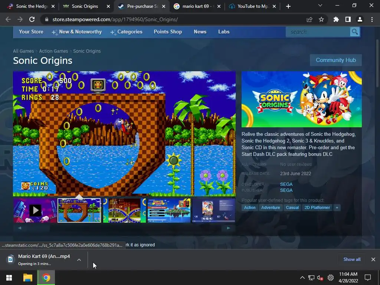Select the Anniversary Mode menu thumbnail
This screenshot has width=380, height=285.
(169, 210)
